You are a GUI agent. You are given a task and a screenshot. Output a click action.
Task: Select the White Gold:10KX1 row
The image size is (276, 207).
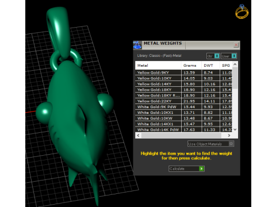click(183, 113)
